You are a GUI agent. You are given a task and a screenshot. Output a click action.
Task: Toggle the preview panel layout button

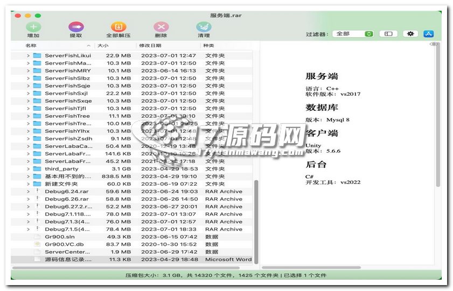click(x=388, y=34)
